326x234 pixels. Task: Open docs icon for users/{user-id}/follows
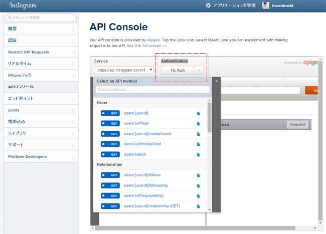198,175
